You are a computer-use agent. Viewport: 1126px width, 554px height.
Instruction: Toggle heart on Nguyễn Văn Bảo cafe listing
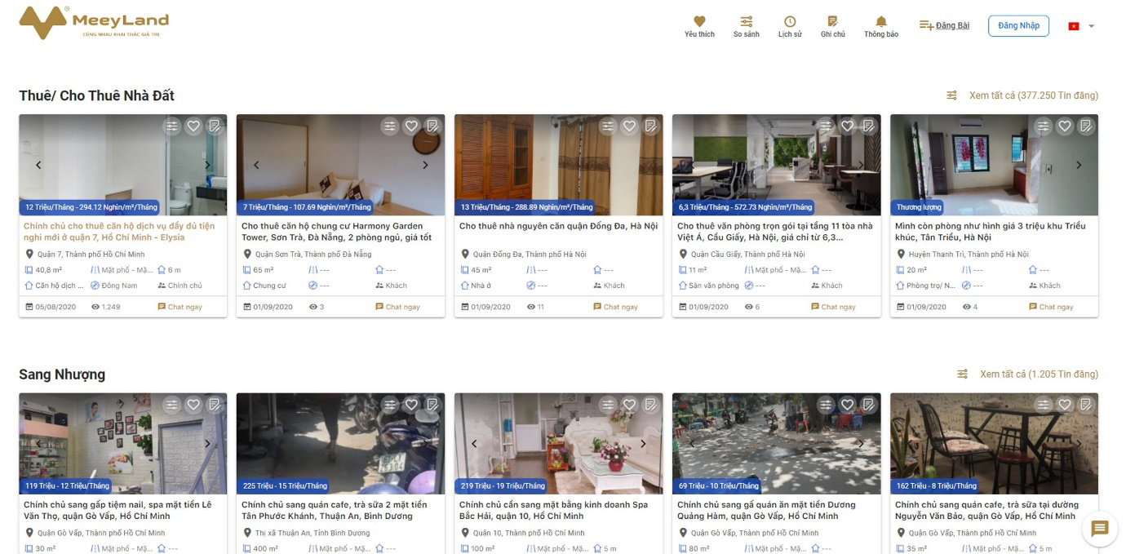coord(1065,405)
